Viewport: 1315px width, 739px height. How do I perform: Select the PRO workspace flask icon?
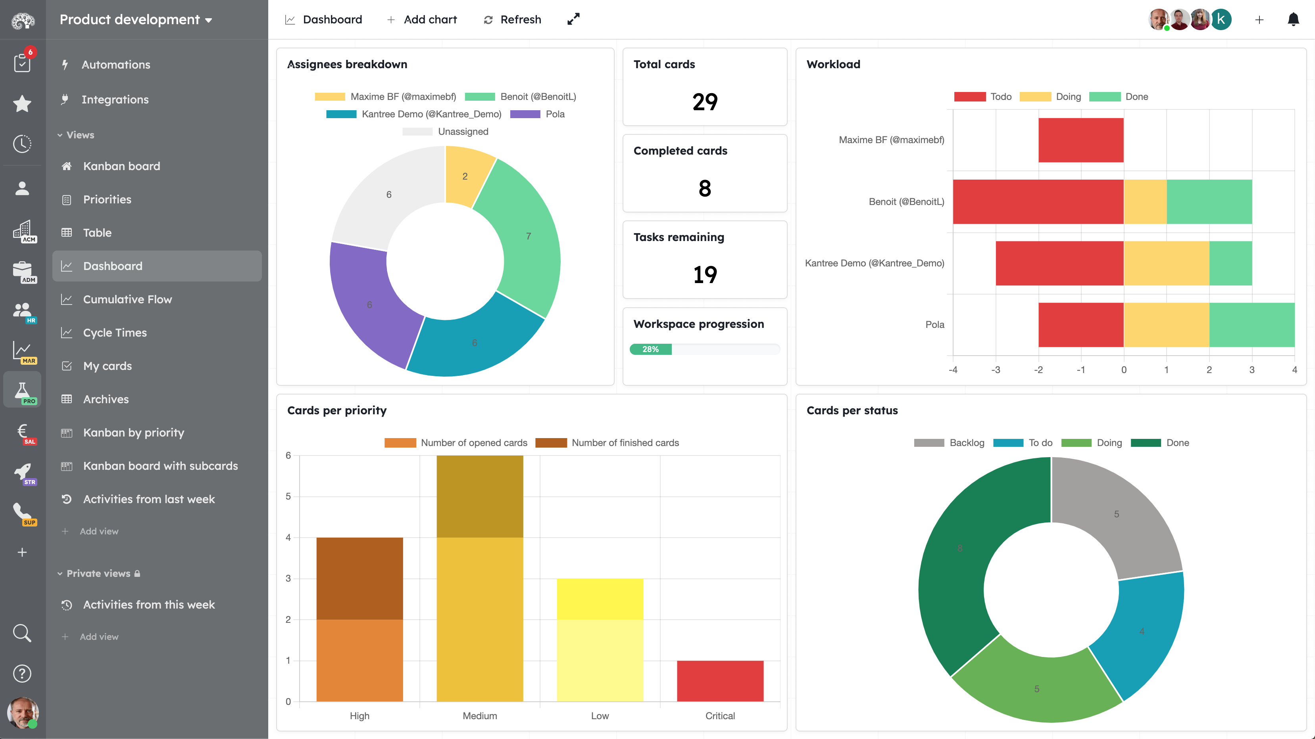point(23,389)
